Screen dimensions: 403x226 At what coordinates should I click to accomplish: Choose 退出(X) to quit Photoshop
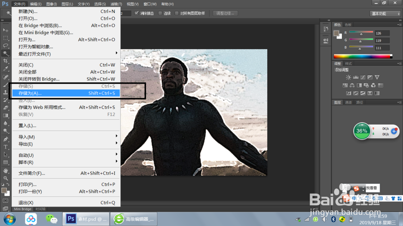pos(66,203)
